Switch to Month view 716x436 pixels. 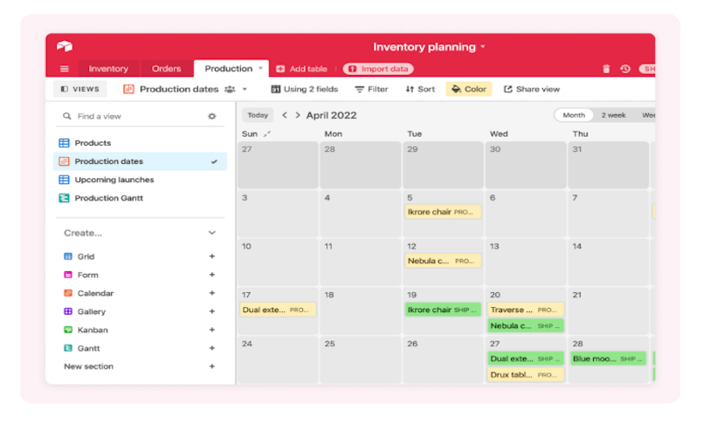coord(574,115)
